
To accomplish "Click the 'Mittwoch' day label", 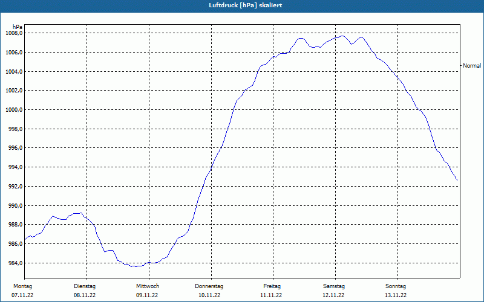I will click(148, 286).
